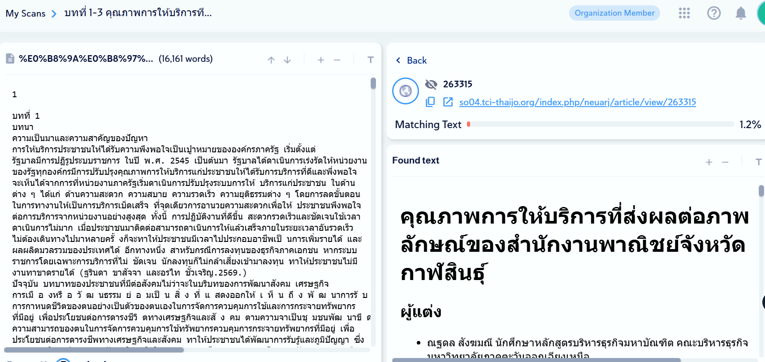Click the globe source icon

coord(406,91)
